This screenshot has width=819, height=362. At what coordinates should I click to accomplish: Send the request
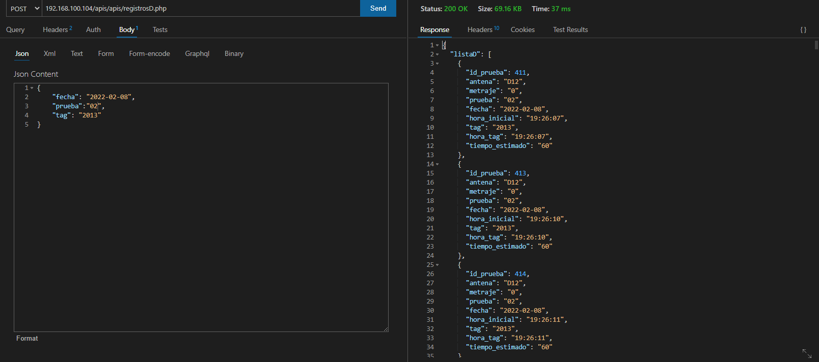tap(378, 8)
